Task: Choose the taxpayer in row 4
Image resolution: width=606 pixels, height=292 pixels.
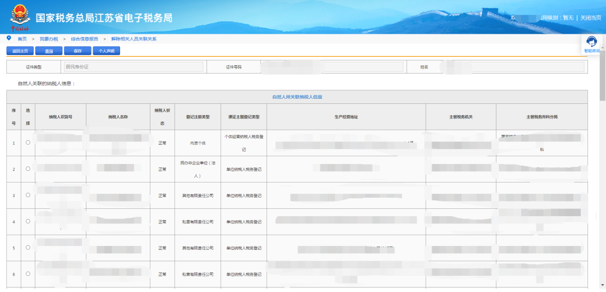Action: pos(28,221)
